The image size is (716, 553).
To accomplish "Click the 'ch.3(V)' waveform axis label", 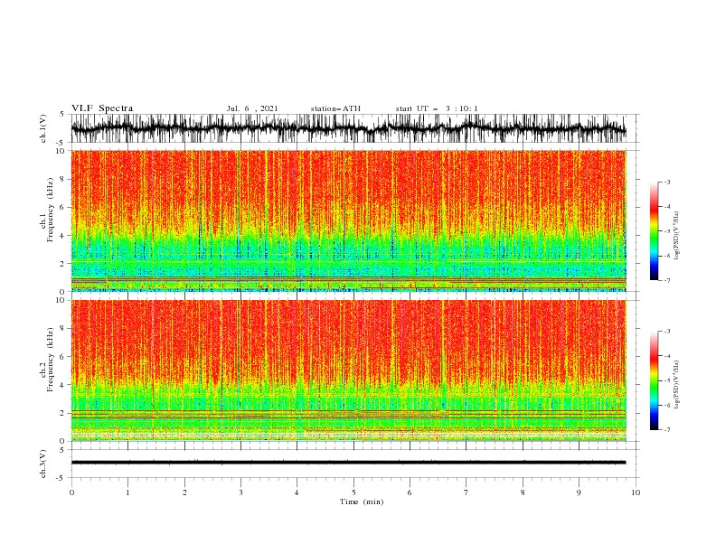I will click(x=43, y=464).
